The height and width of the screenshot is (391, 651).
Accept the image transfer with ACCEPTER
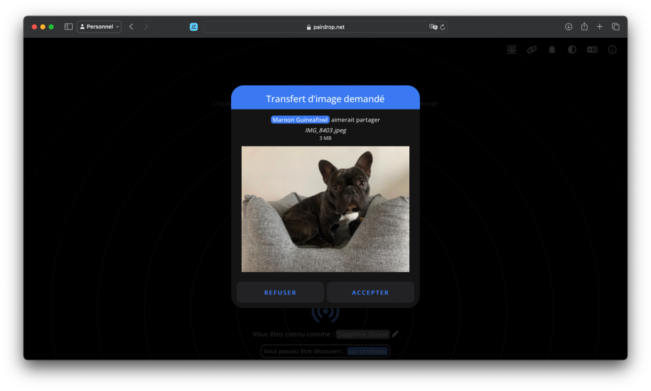pos(370,292)
